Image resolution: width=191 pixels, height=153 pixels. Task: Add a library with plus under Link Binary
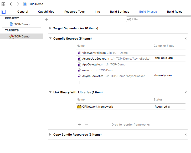click(x=80, y=125)
